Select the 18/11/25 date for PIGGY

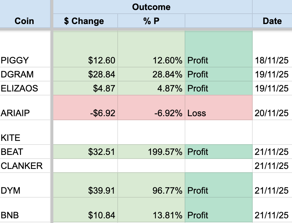click(272, 49)
